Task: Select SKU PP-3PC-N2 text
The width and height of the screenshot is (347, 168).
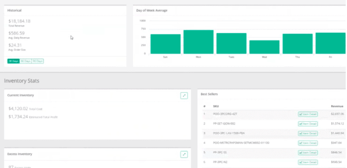Action: (220, 162)
